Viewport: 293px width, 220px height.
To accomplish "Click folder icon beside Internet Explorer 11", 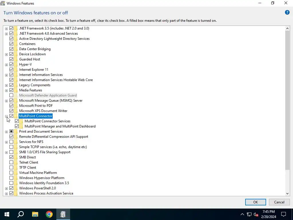I will 15,69.
